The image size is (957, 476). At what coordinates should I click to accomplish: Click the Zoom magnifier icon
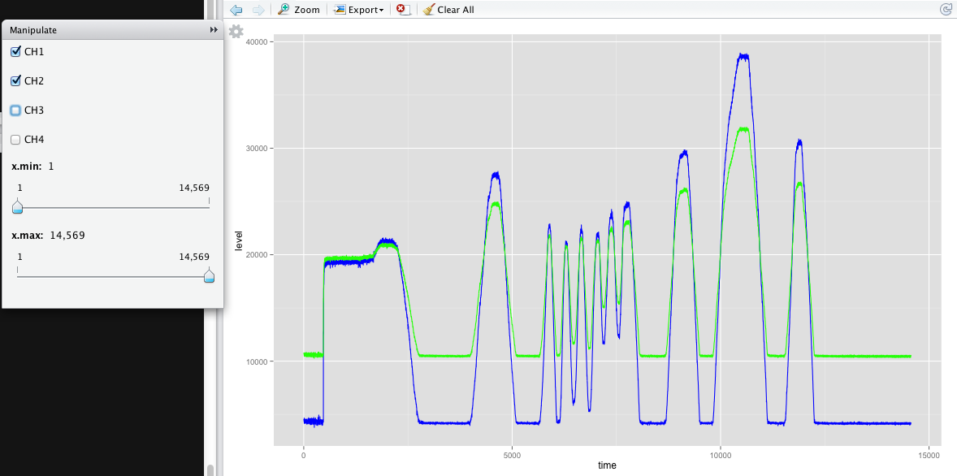(x=282, y=9)
